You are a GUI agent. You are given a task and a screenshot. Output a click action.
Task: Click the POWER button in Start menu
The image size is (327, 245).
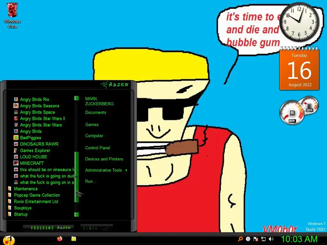point(96,228)
